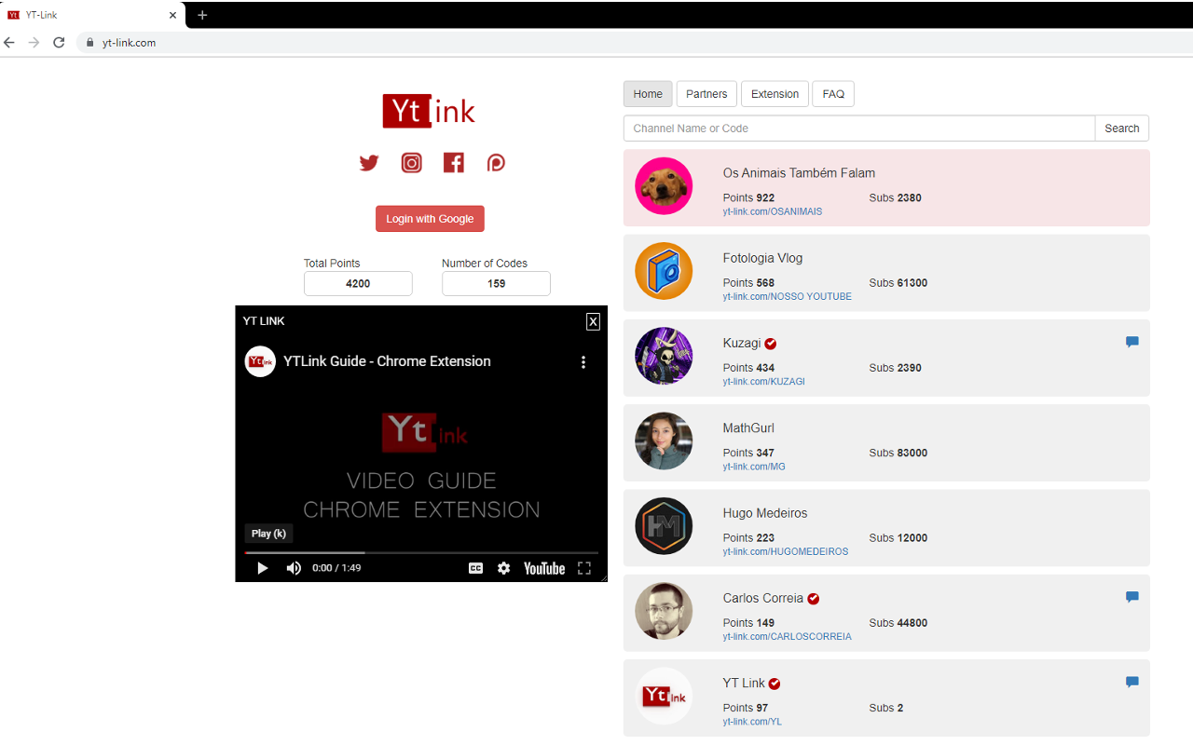The image size is (1193, 745).
Task: Open the video player settings gear
Action: pyautogui.click(x=503, y=568)
